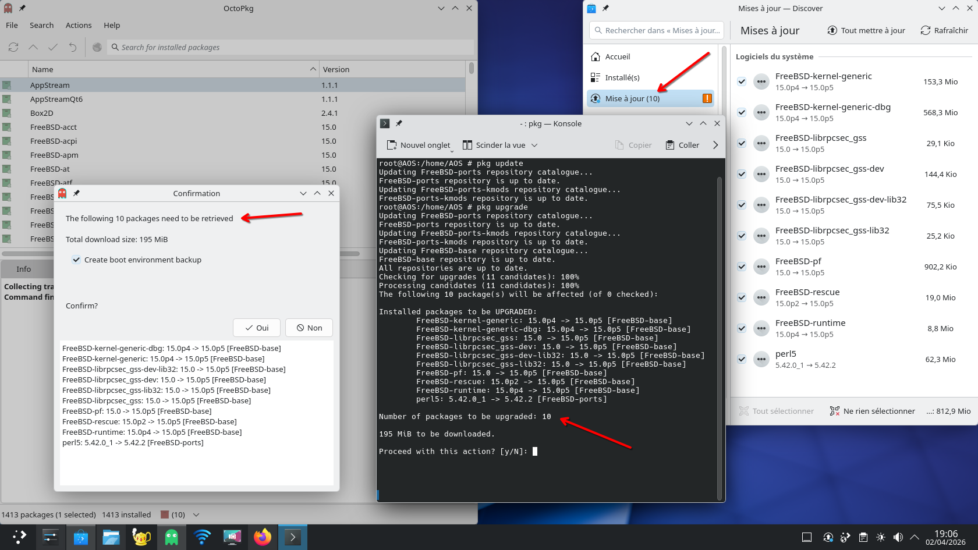The image size is (978, 550).
Task: Open Firefox from the taskbar
Action: [x=262, y=537]
